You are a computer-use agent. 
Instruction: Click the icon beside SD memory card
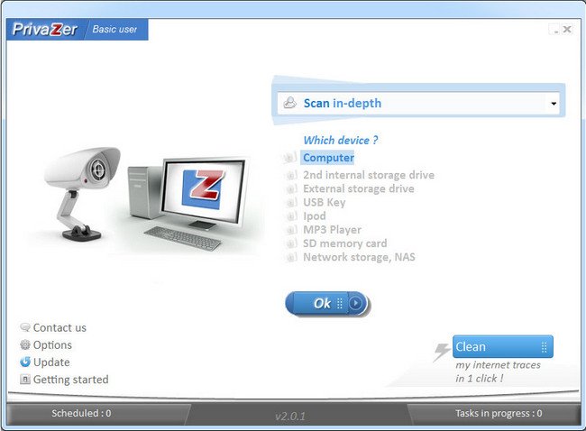pyautogui.click(x=291, y=243)
